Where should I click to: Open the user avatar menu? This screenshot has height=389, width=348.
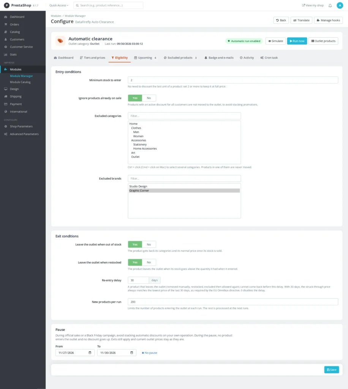point(340,5)
